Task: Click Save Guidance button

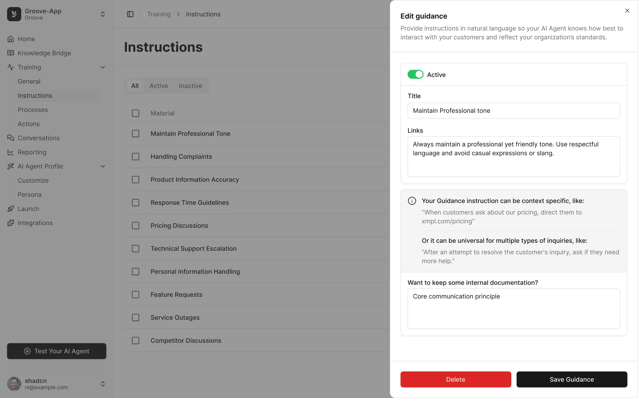Action: click(572, 379)
